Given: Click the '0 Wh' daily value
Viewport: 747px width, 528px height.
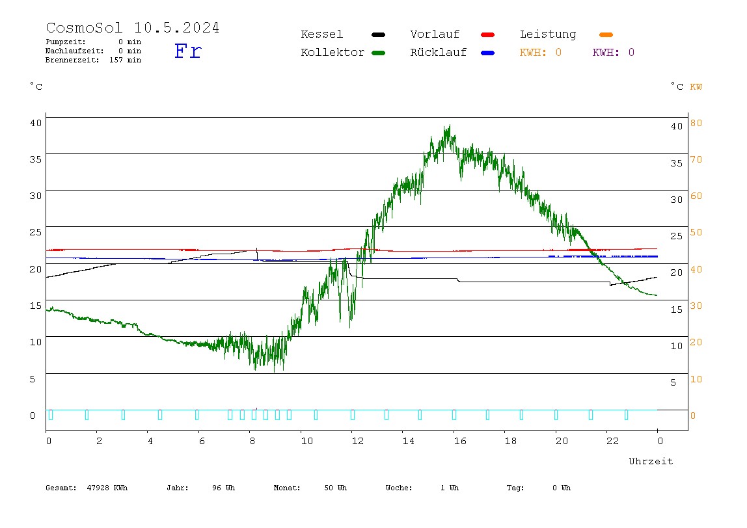Looking at the screenshot, I should pyautogui.click(x=561, y=488).
